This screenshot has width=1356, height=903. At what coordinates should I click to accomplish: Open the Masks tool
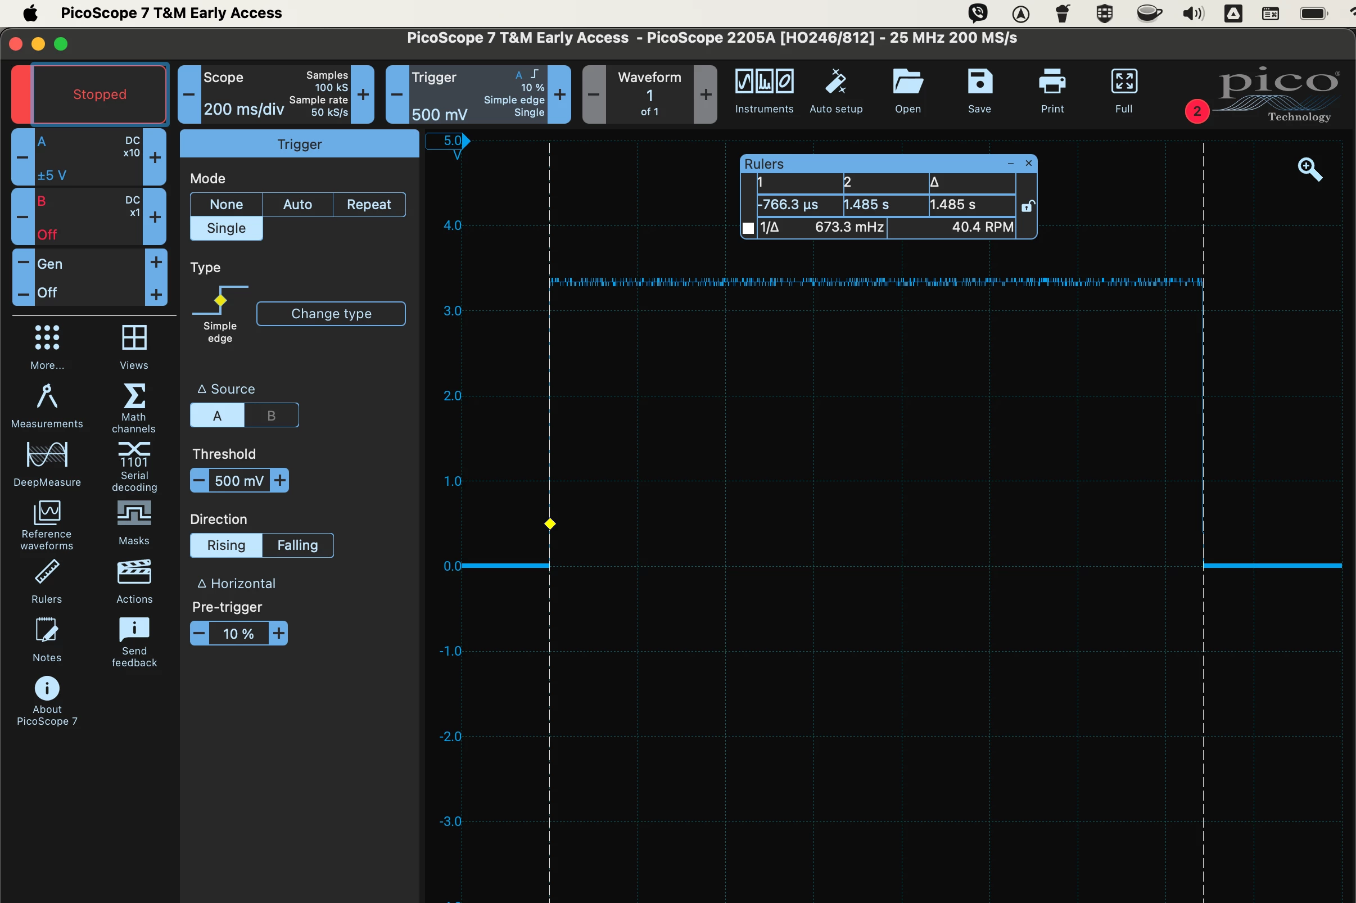[x=134, y=523]
